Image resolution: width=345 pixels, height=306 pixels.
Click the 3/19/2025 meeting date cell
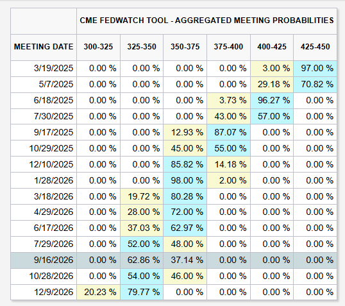pyautogui.click(x=44, y=69)
